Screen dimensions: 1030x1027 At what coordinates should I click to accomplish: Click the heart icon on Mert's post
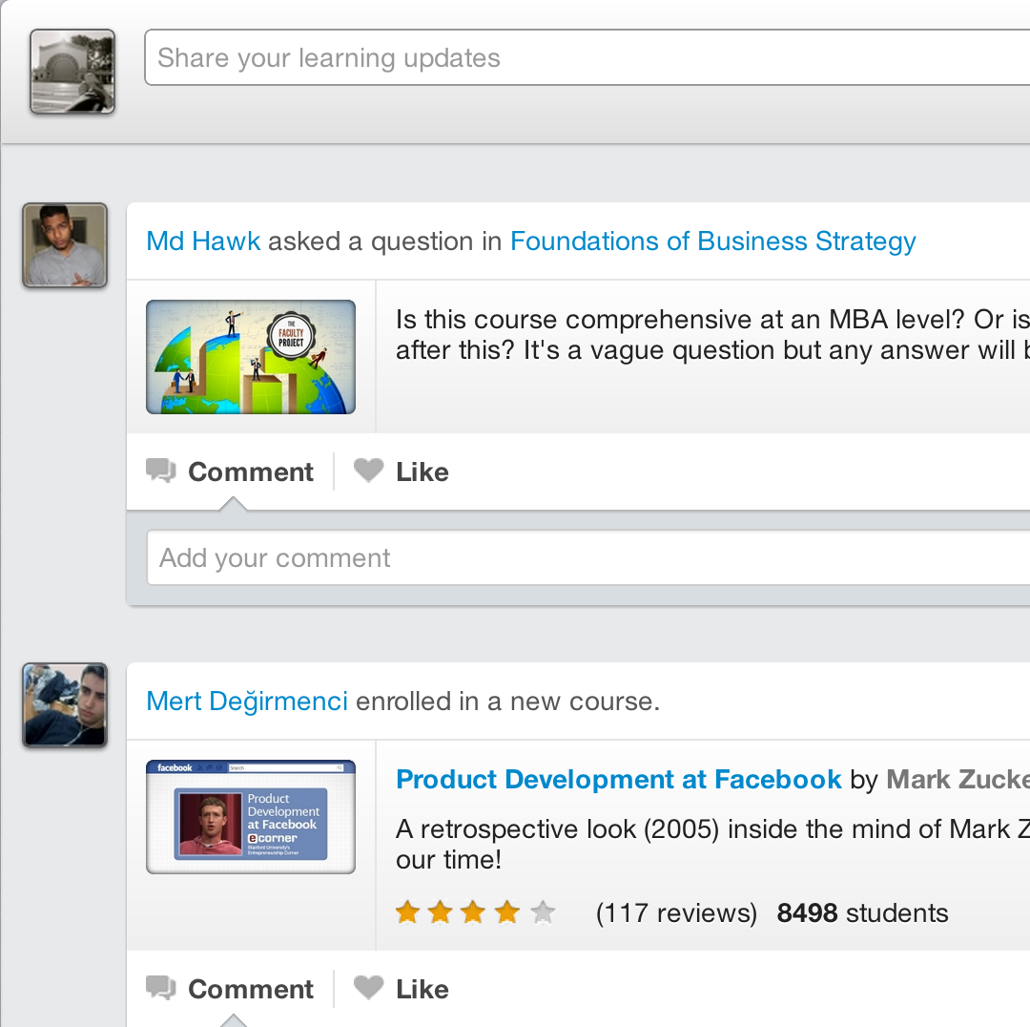pos(368,988)
